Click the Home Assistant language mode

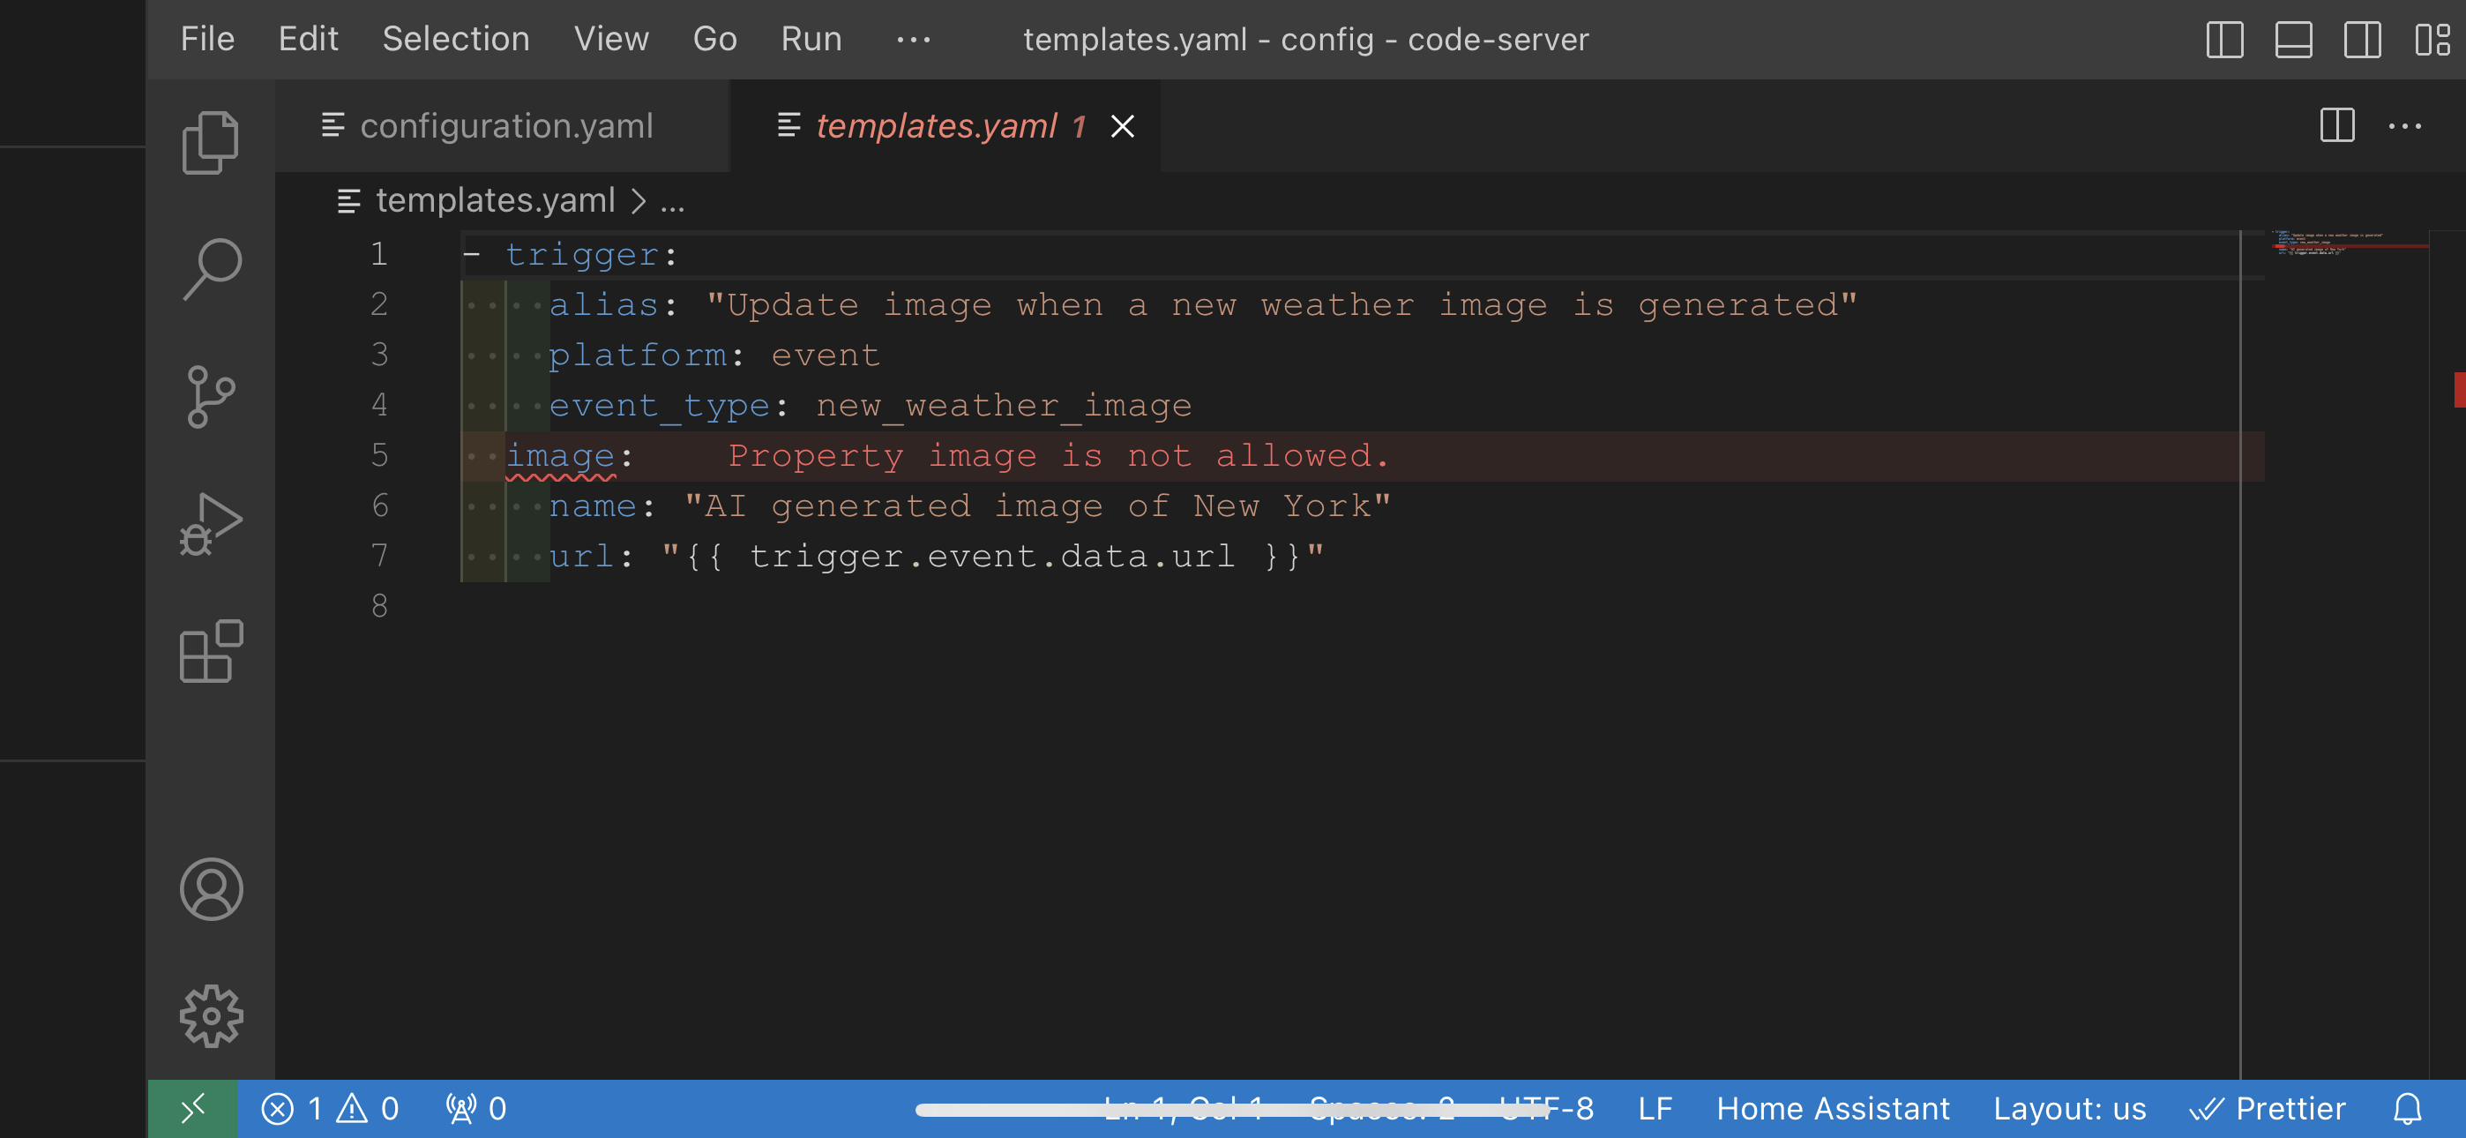[x=1832, y=1108]
